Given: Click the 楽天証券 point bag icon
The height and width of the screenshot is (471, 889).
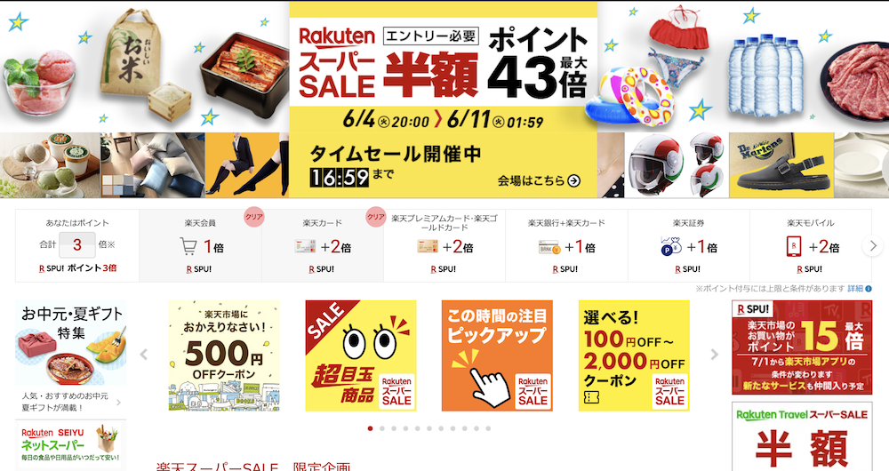Looking at the screenshot, I should [x=672, y=246].
